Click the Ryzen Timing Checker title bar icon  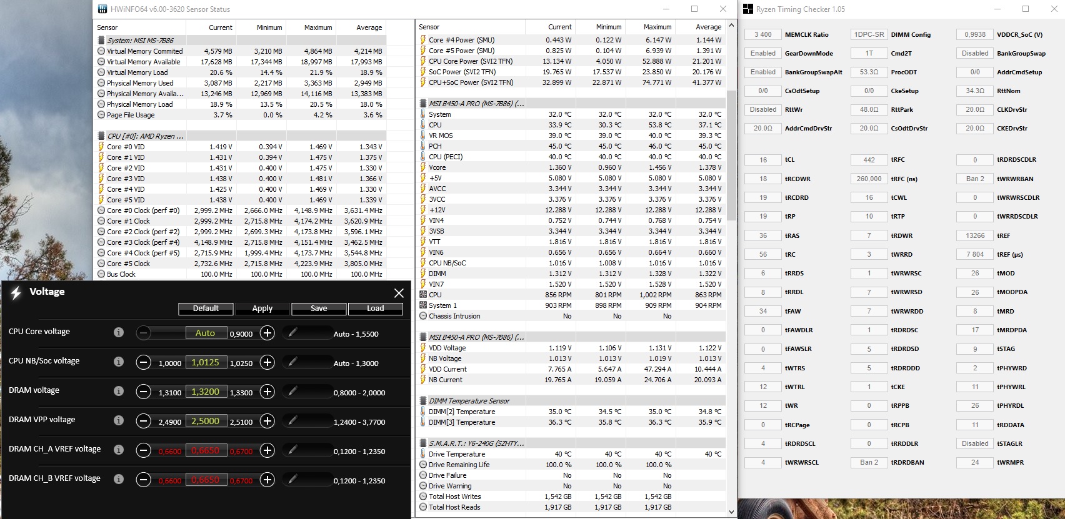coord(748,9)
